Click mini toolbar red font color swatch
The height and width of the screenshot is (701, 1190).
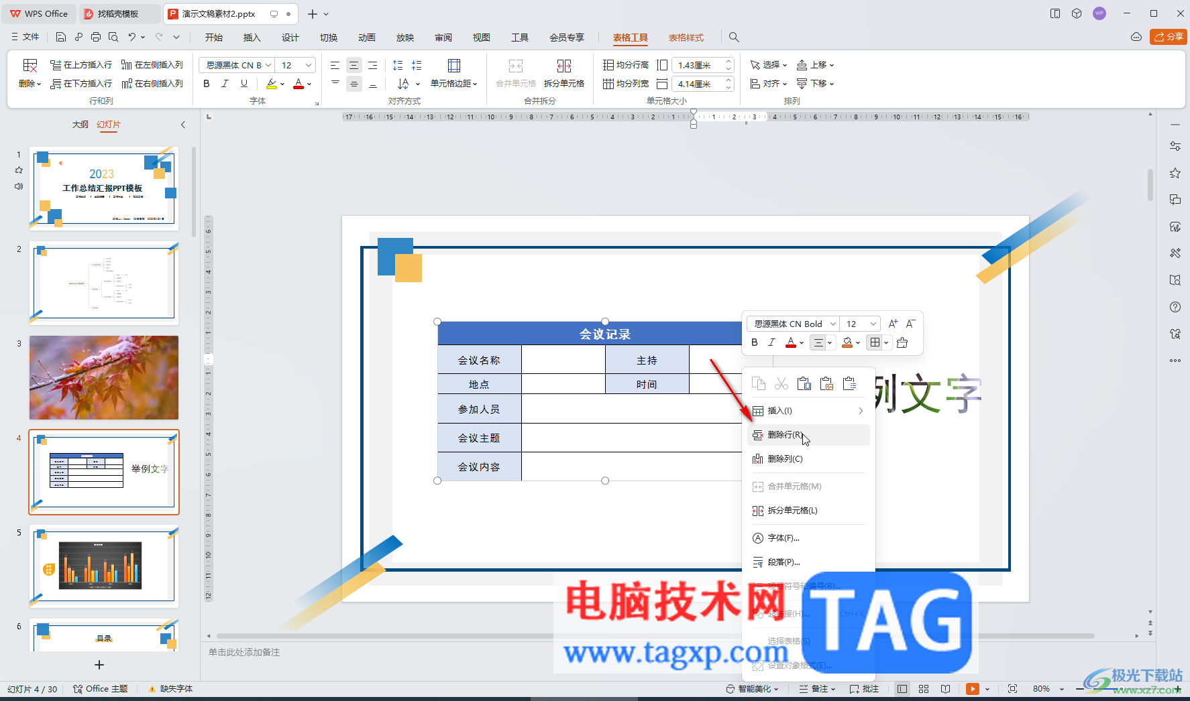coord(791,342)
